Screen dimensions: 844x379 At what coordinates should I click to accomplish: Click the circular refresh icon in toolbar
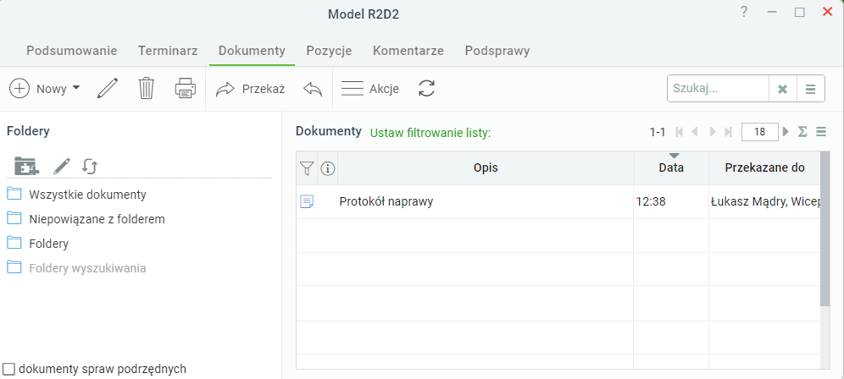click(426, 89)
